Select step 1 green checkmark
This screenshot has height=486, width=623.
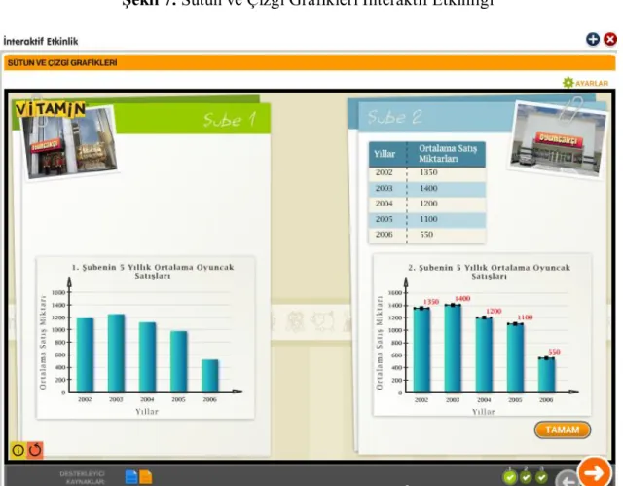510,477
